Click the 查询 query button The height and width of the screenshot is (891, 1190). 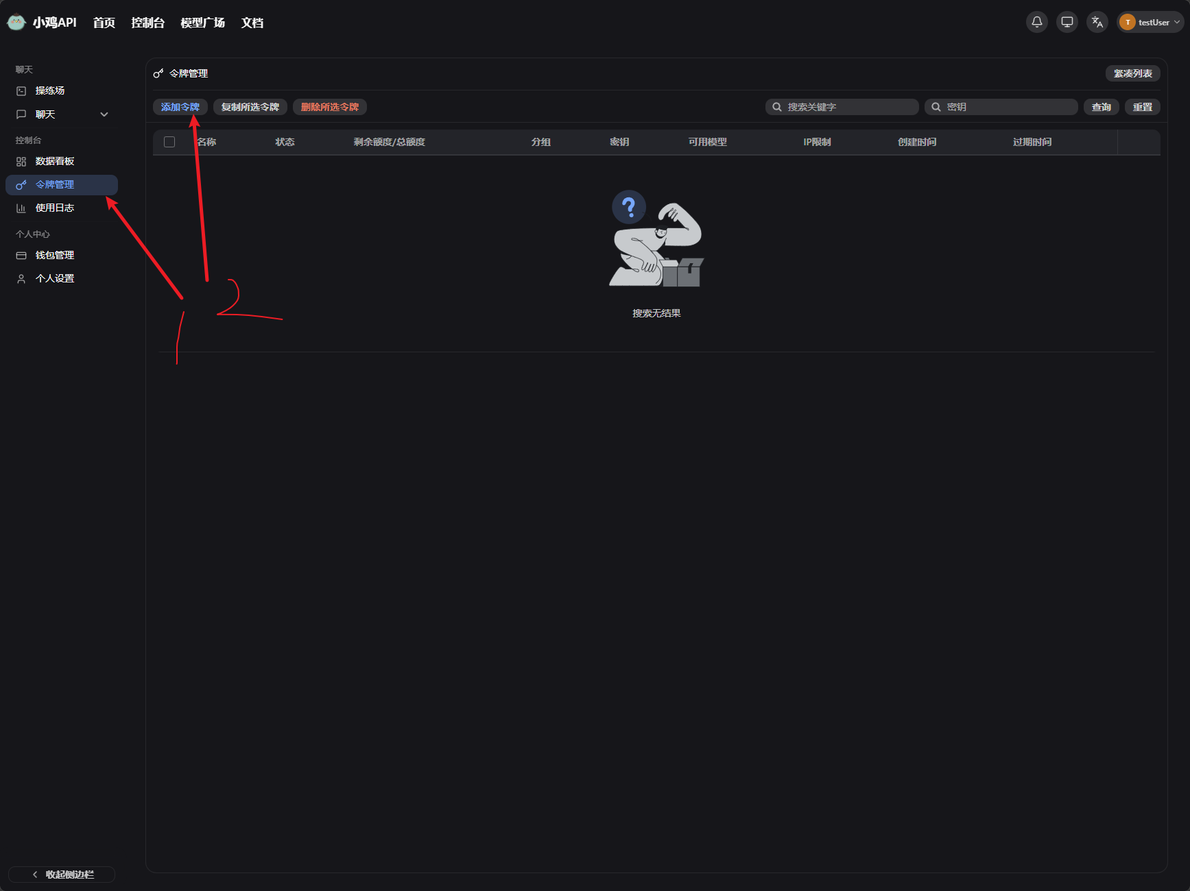coord(1101,107)
